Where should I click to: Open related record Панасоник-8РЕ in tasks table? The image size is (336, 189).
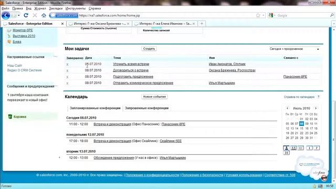[295, 77]
